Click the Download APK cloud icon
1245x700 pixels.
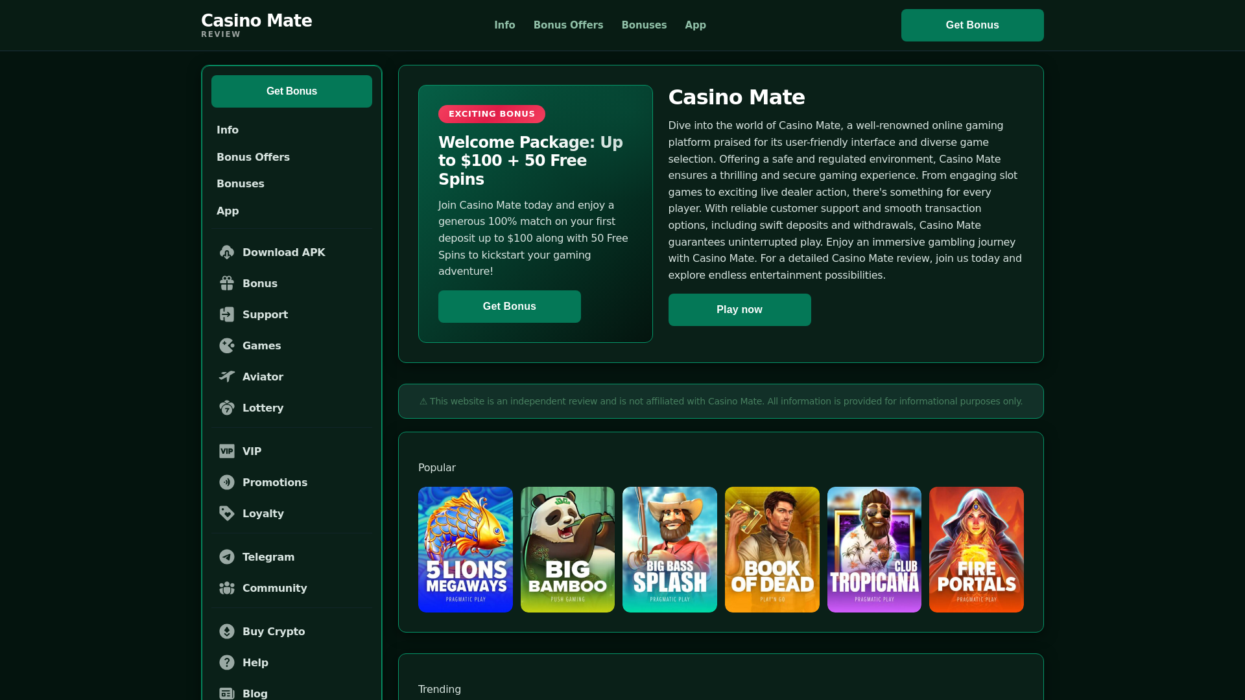227,252
